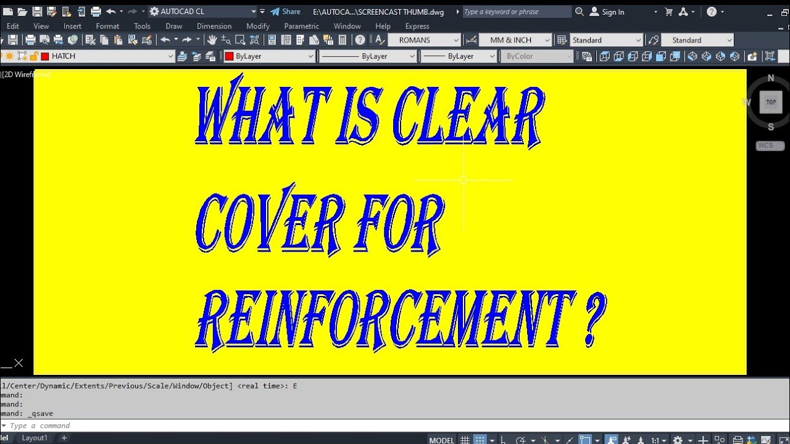Click the Multileader Style icon
This screenshot has height=444, width=790.
pos(653,40)
